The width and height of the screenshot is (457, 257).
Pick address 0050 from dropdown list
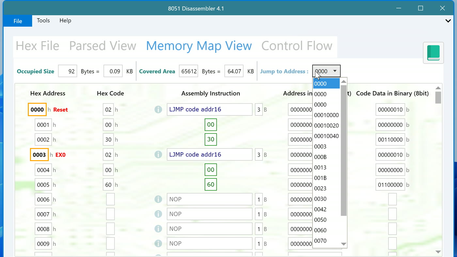pyautogui.click(x=326, y=219)
